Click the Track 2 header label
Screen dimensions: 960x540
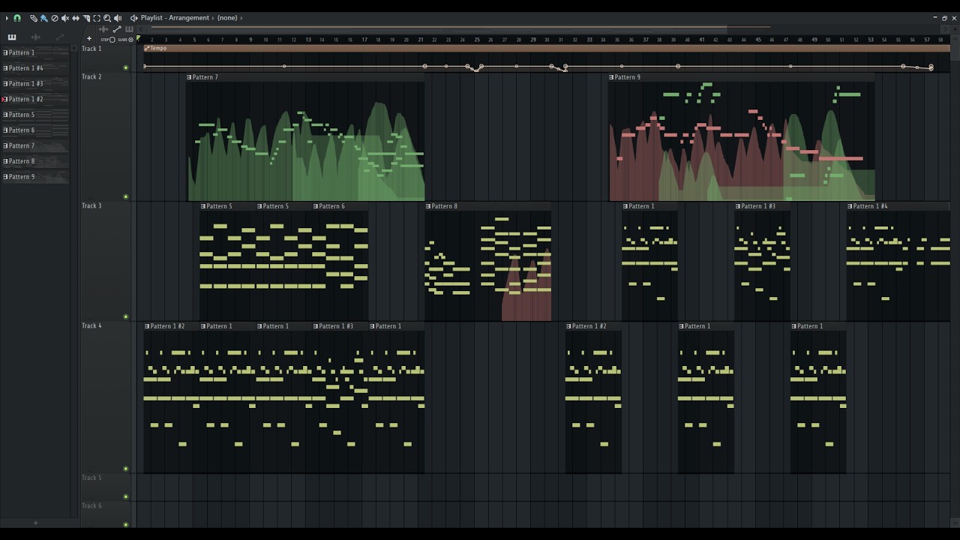(x=91, y=76)
